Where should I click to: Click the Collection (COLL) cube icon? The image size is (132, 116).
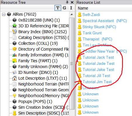point(15,43)
